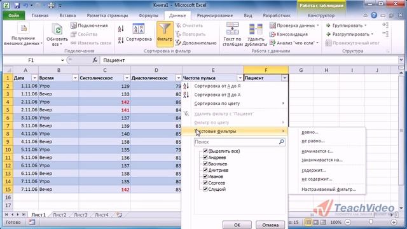This screenshot has width=407, height=229.
Task: Uncheck the Дмитриев checkbox
Action: [205, 170]
